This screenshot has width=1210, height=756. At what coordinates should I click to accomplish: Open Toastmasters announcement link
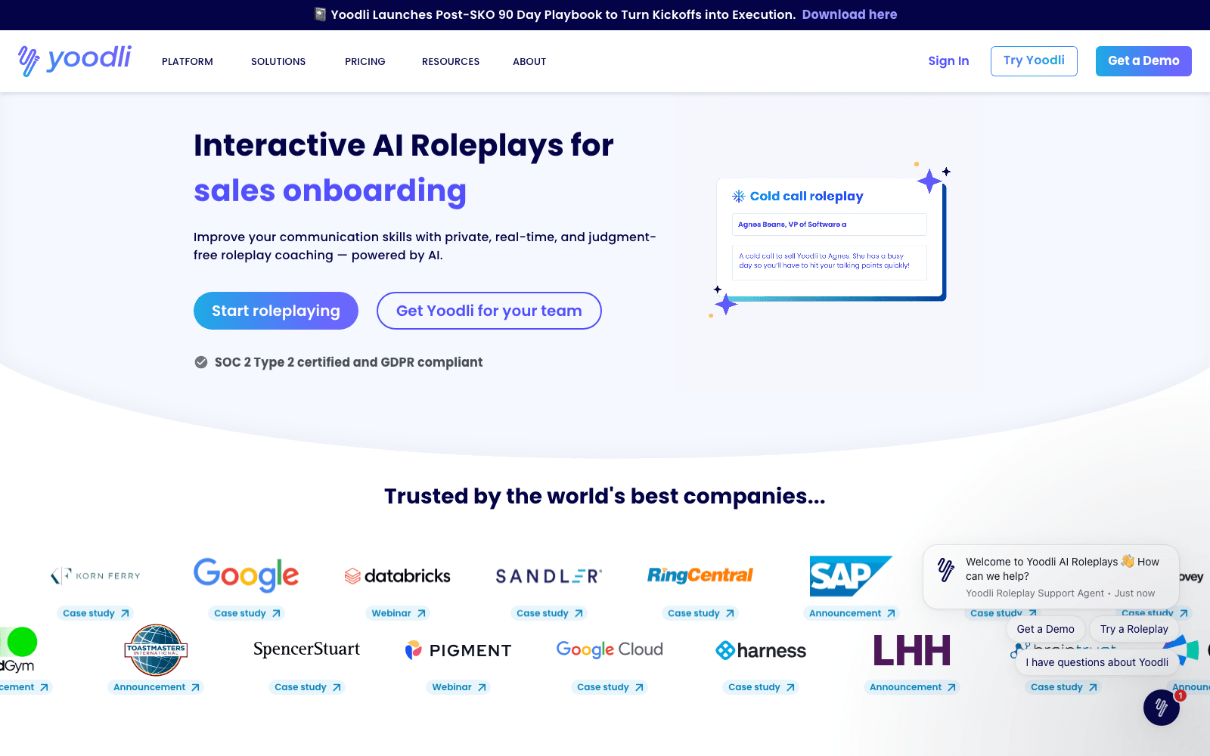tap(157, 687)
